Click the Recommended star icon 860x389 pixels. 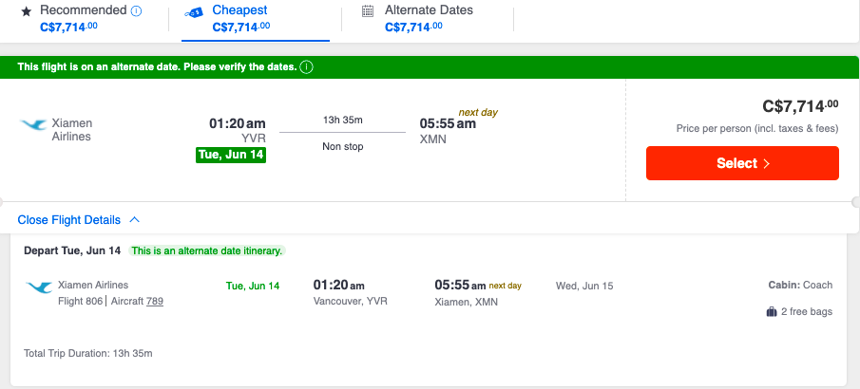point(26,11)
